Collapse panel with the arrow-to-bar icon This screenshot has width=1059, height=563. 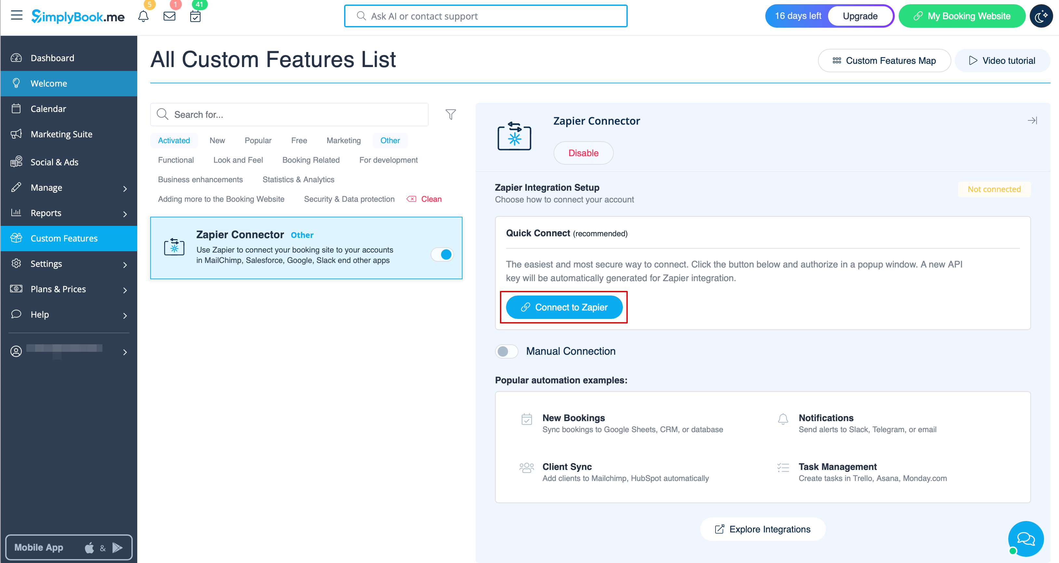pos(1032,120)
